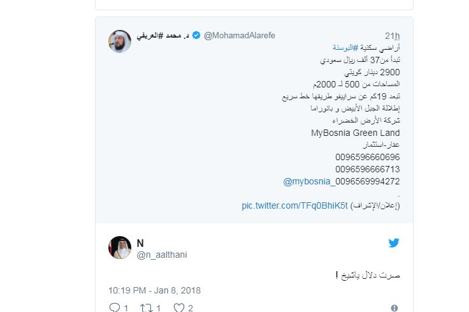Open the @MohamadAlarefe handle link

coord(239,34)
